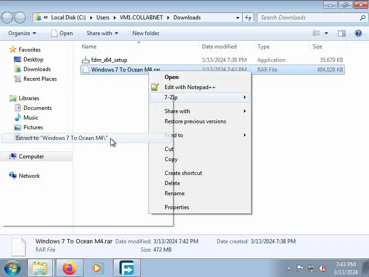Click the taskbar clock showing 7:43 PM
Viewport: 369px width, 277px height.
[x=345, y=268]
